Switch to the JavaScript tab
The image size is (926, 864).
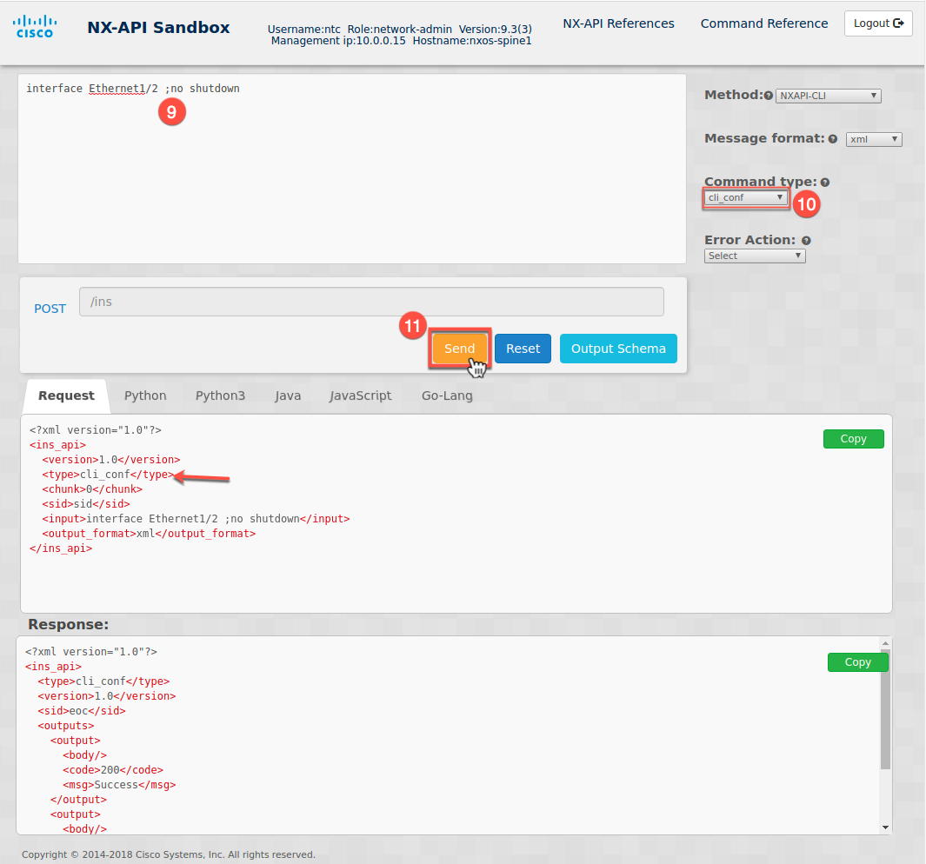pos(360,395)
